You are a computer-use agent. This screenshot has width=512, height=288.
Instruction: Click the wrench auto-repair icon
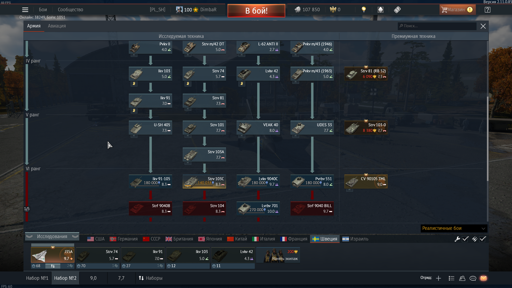[457, 239]
